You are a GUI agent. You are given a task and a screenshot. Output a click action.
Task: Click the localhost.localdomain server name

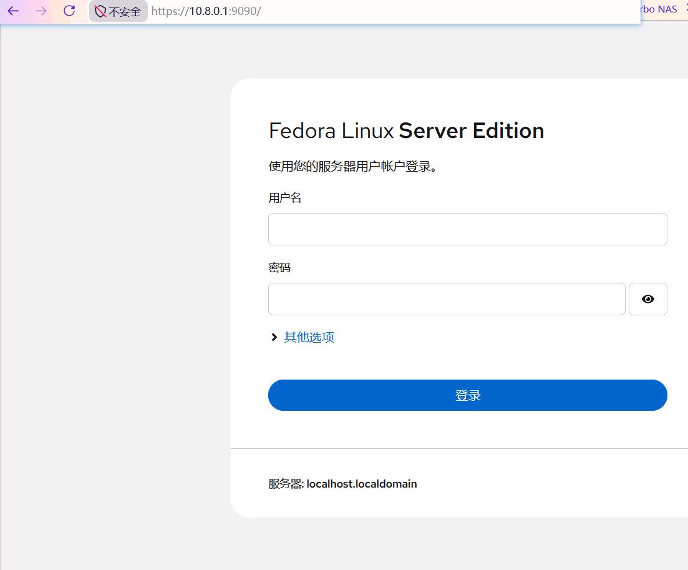point(362,484)
